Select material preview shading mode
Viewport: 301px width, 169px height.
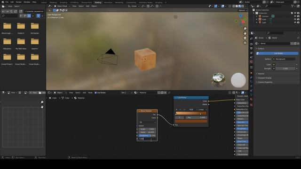(x=239, y=6)
